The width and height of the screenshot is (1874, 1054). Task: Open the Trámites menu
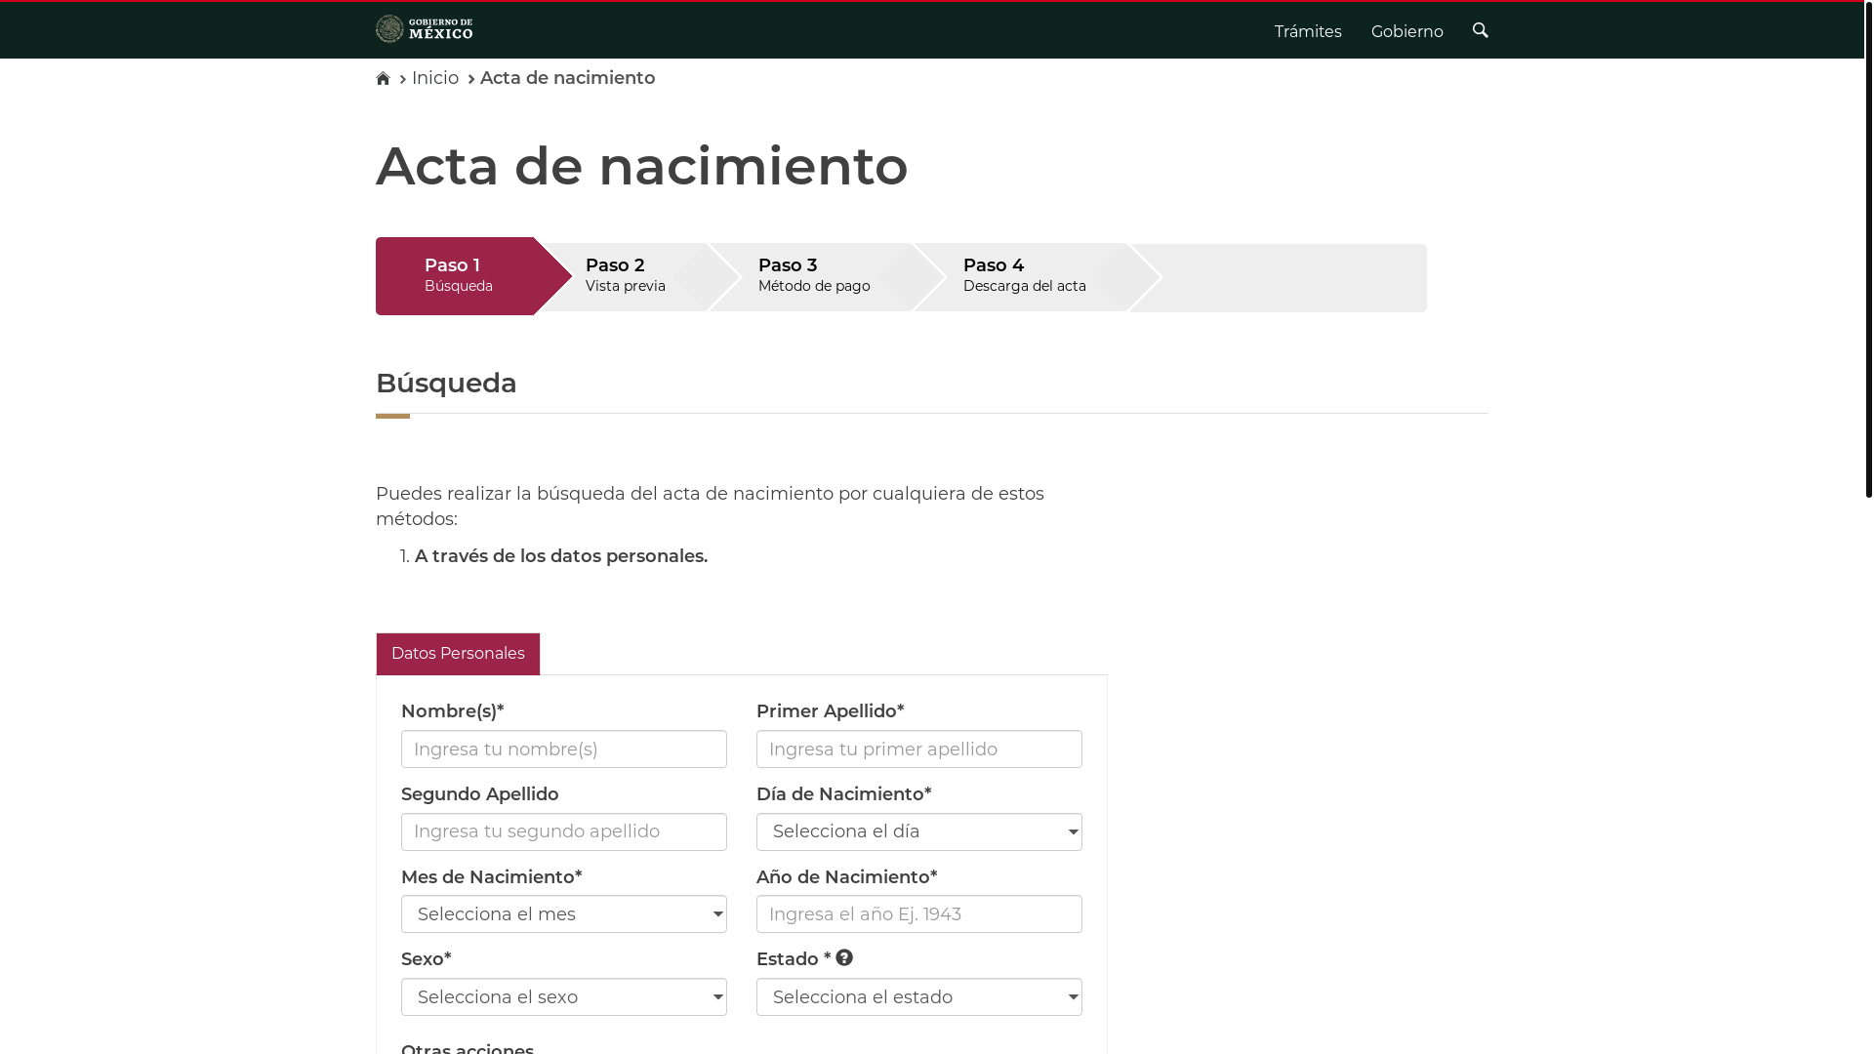tap(1308, 31)
